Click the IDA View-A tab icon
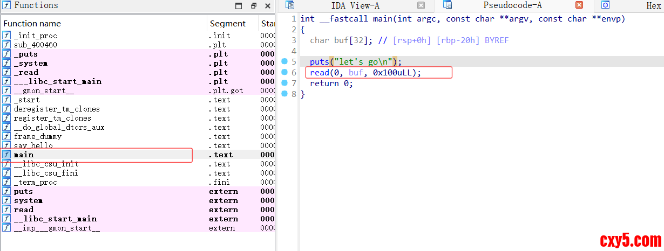Screen dimensions: 664x251 290,5
